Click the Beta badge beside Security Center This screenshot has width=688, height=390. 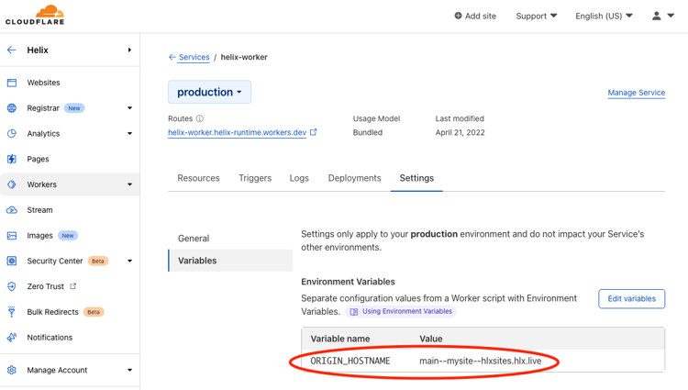click(x=98, y=261)
